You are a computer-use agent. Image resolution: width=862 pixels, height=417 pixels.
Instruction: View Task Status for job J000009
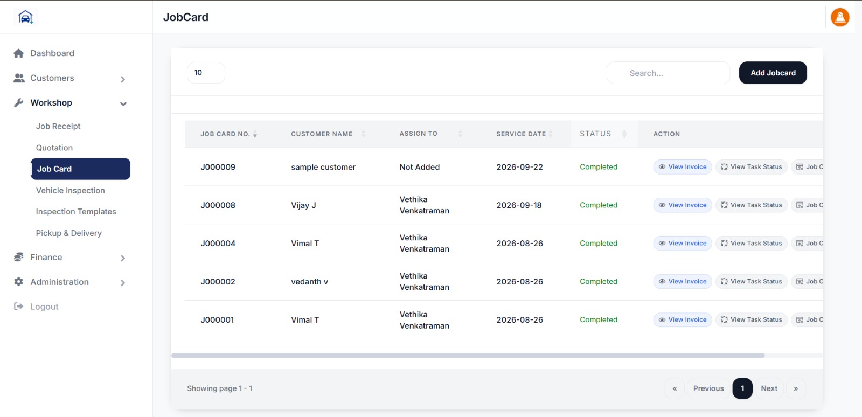pos(752,167)
